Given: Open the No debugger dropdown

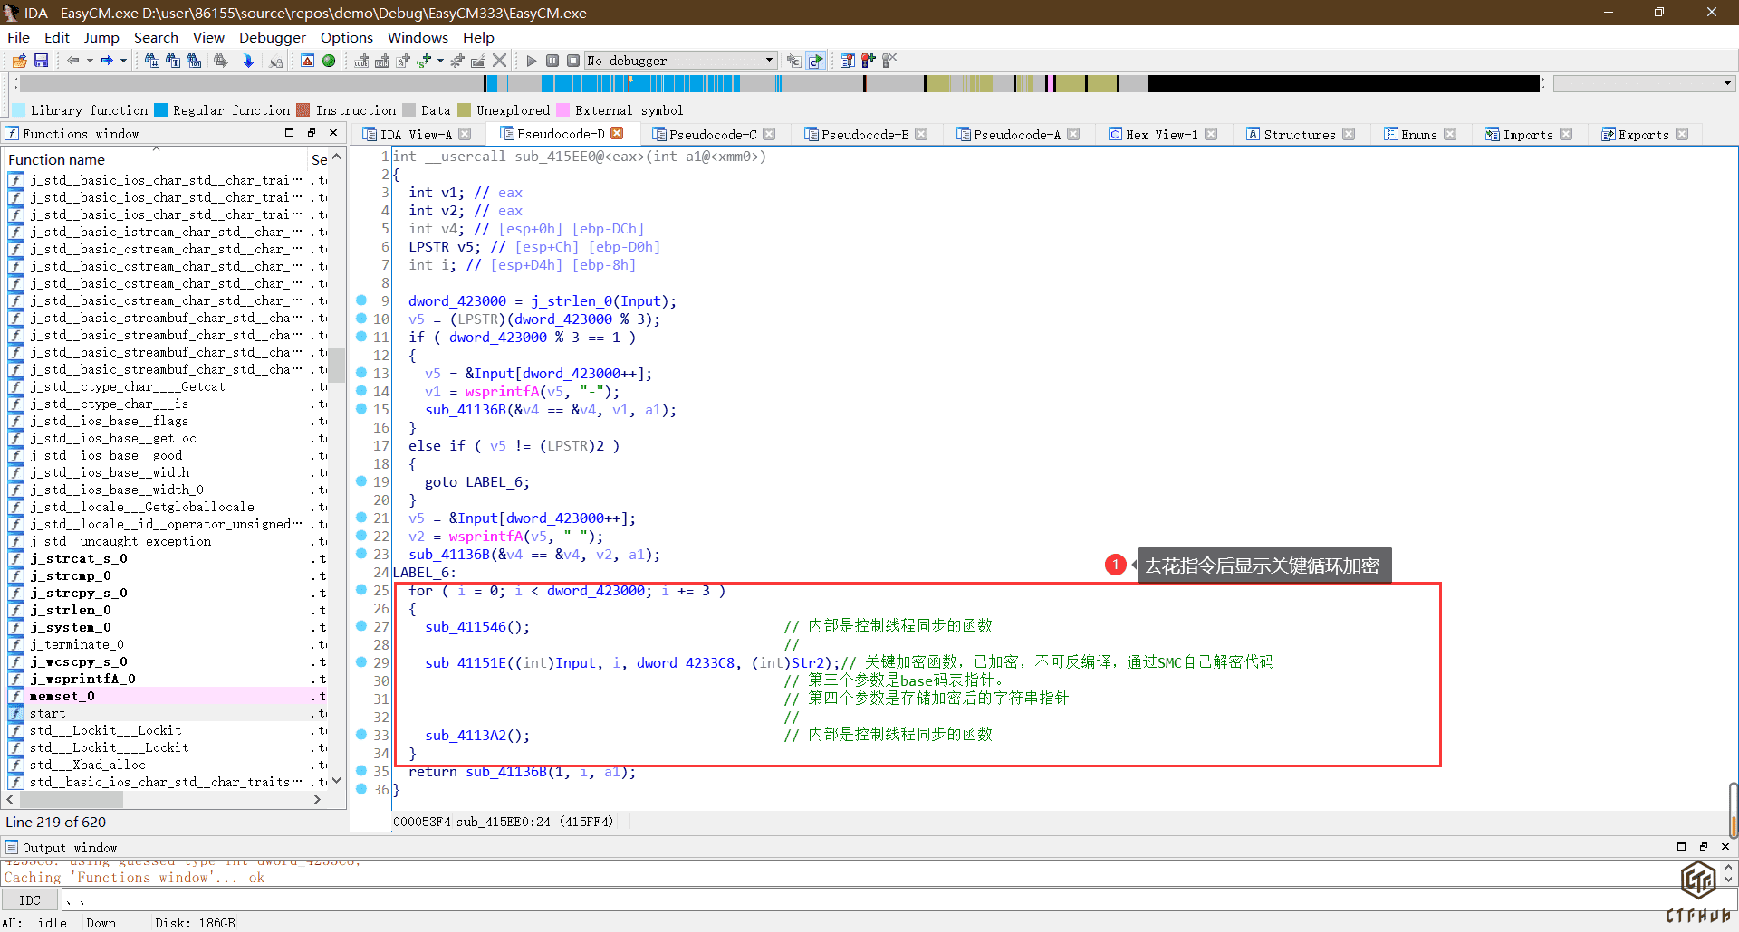Looking at the screenshot, I should pyautogui.click(x=769, y=61).
